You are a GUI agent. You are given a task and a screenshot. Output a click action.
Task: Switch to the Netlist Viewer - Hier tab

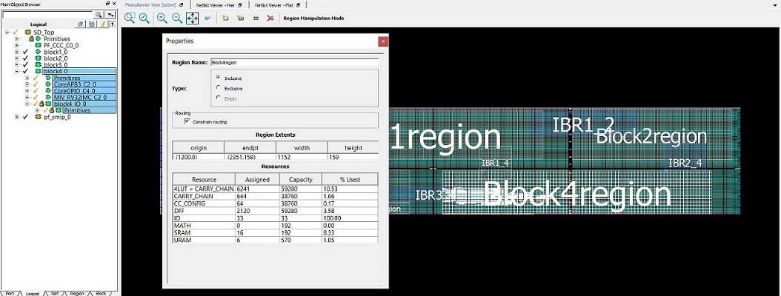[217, 4]
